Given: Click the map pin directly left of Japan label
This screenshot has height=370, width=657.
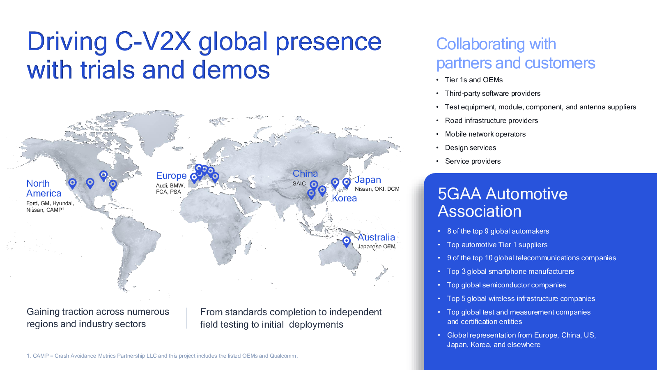Looking at the screenshot, I should coord(347,183).
